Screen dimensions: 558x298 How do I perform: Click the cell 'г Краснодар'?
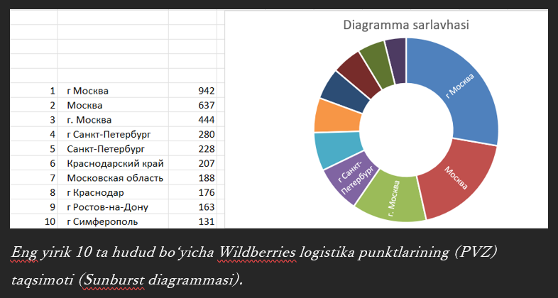113,193
